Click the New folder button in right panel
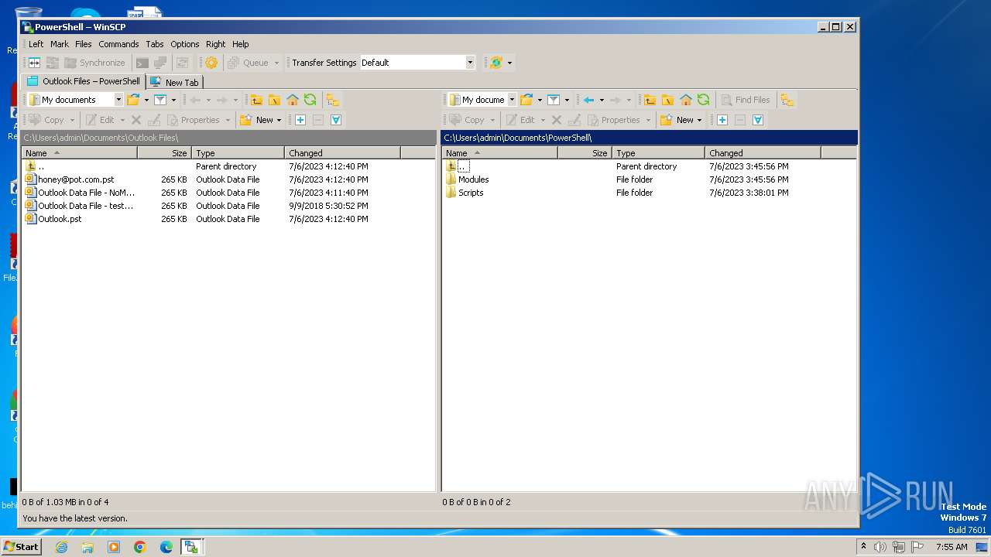 (677, 120)
